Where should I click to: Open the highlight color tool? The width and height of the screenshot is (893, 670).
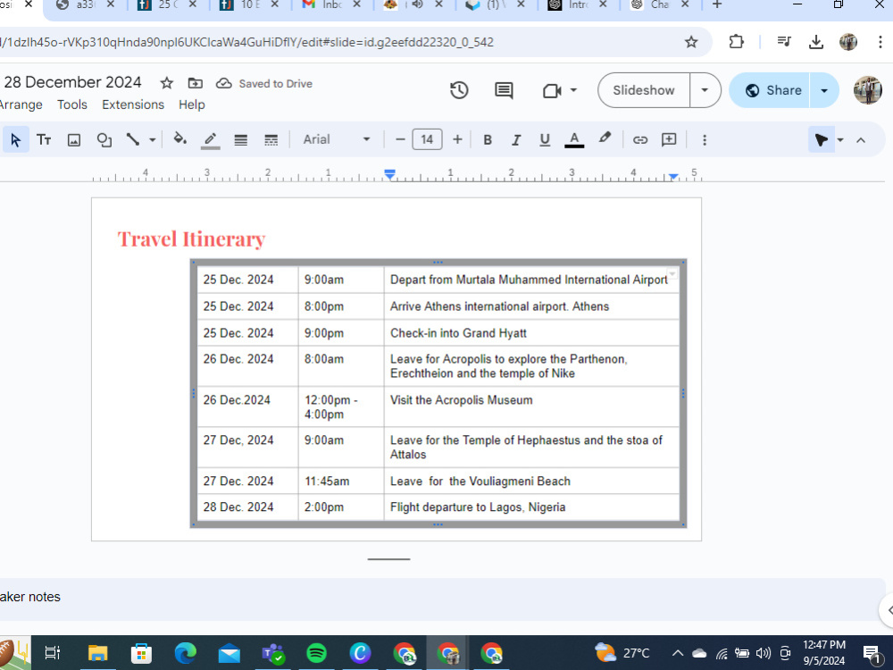[605, 138]
